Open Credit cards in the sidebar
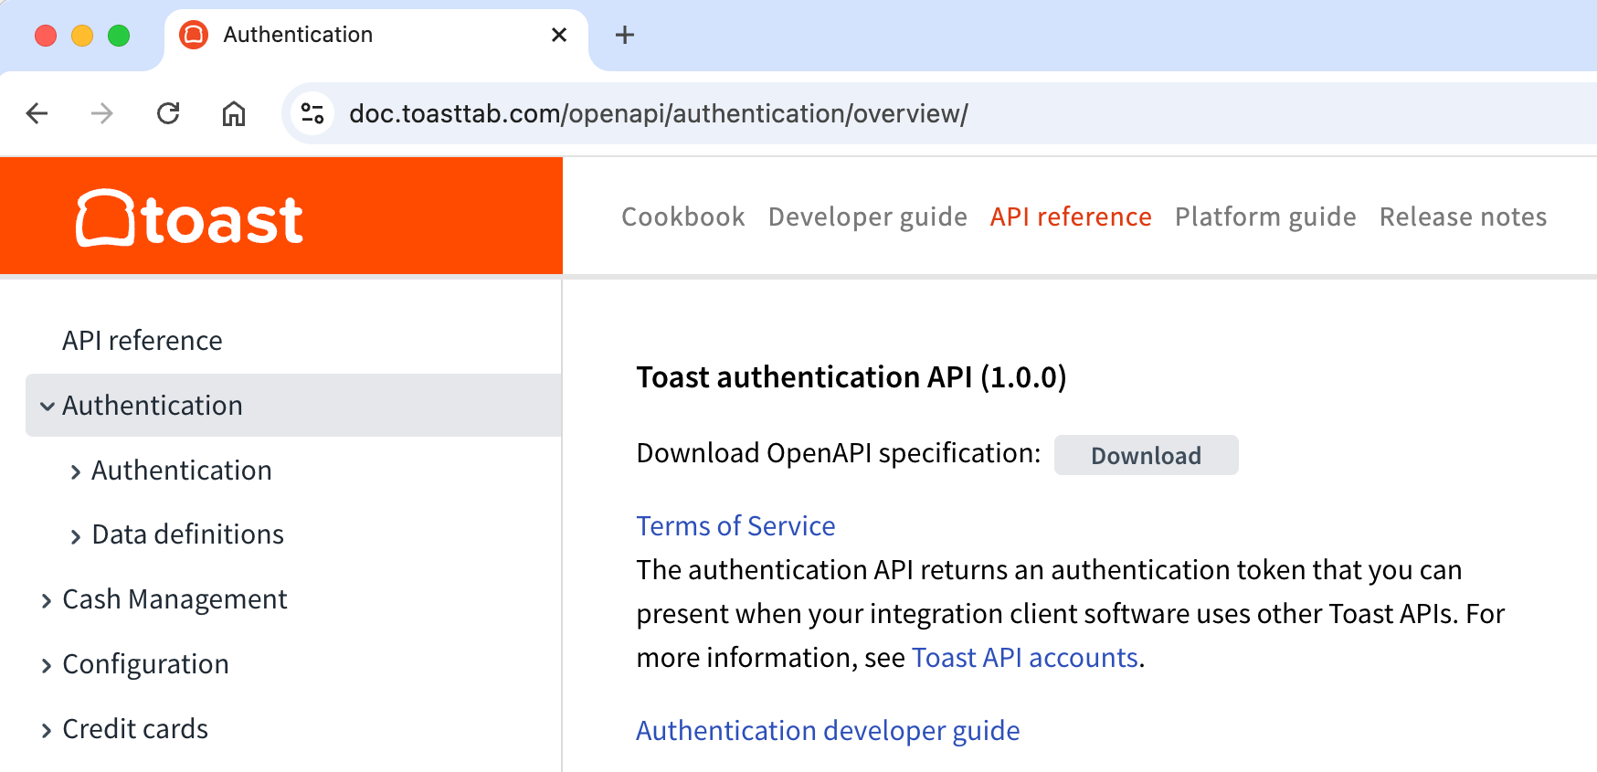 click(135, 729)
